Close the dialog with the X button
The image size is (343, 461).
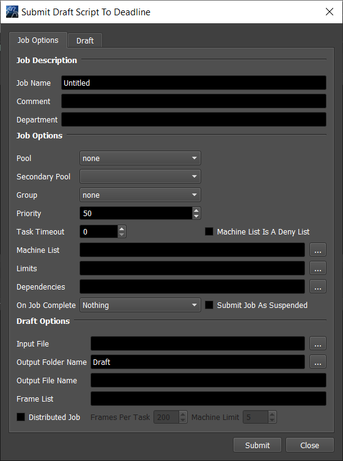330,12
